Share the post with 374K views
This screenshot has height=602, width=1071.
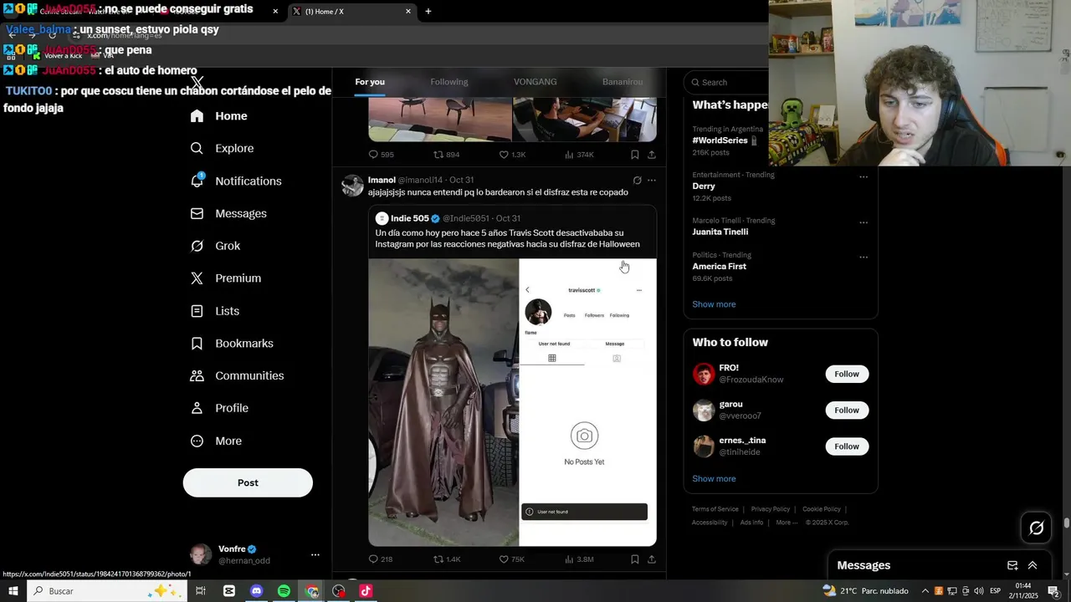point(652,155)
